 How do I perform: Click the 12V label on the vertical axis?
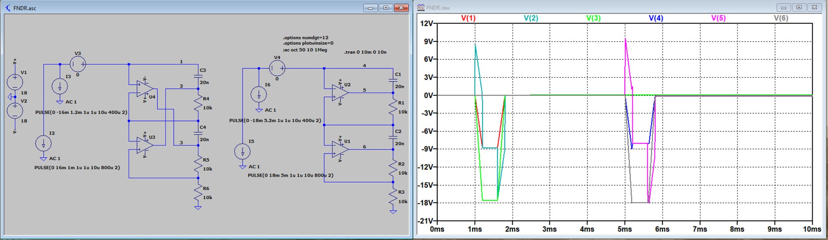[x=426, y=23]
